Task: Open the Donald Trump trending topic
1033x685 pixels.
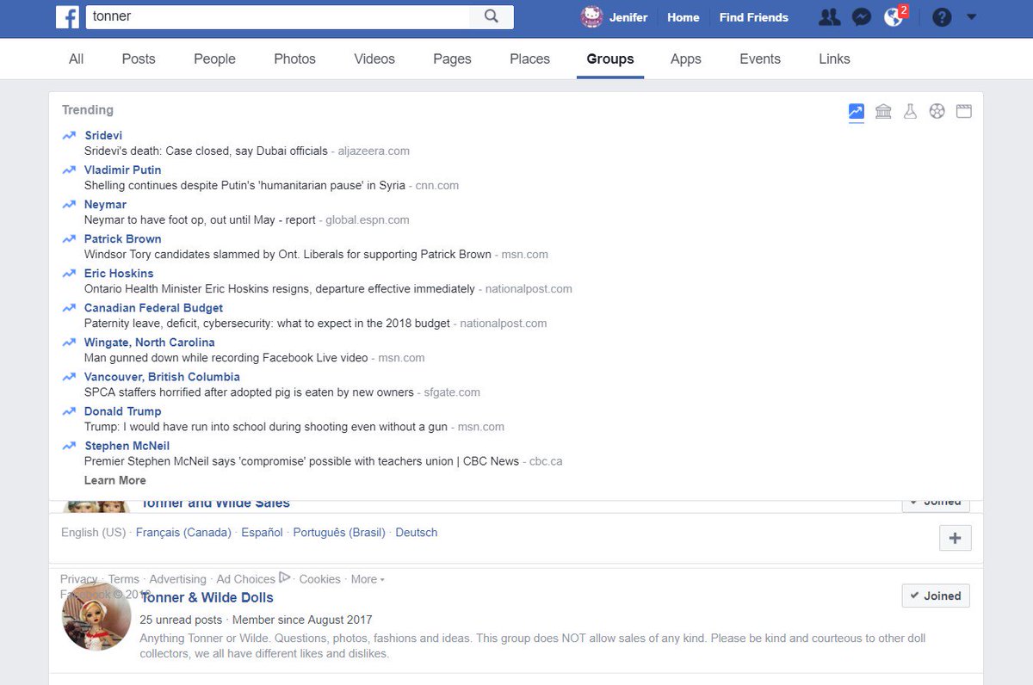Action: [x=122, y=410]
